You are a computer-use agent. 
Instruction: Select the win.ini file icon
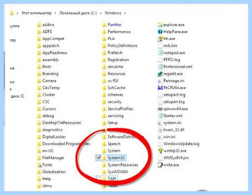160,137
